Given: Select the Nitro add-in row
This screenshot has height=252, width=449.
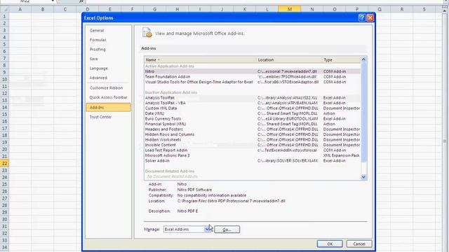Looking at the screenshot, I should tap(253, 71).
